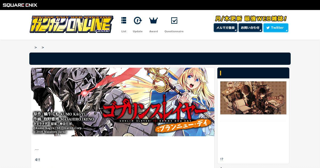Open the List icon in header navigation

pos(124,21)
